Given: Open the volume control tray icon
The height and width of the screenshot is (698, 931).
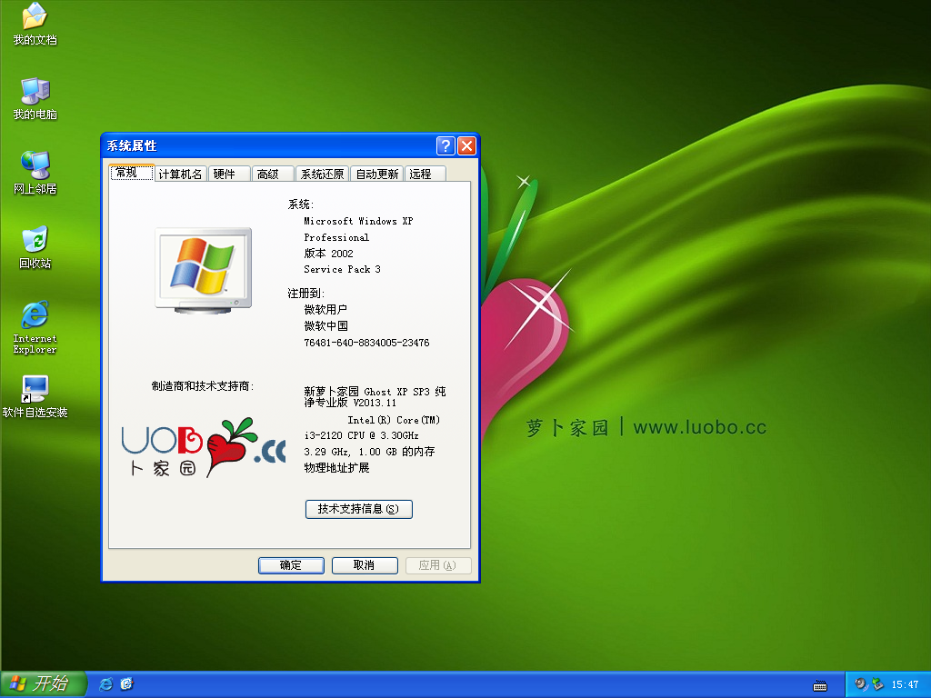Looking at the screenshot, I should pyautogui.click(x=860, y=683).
